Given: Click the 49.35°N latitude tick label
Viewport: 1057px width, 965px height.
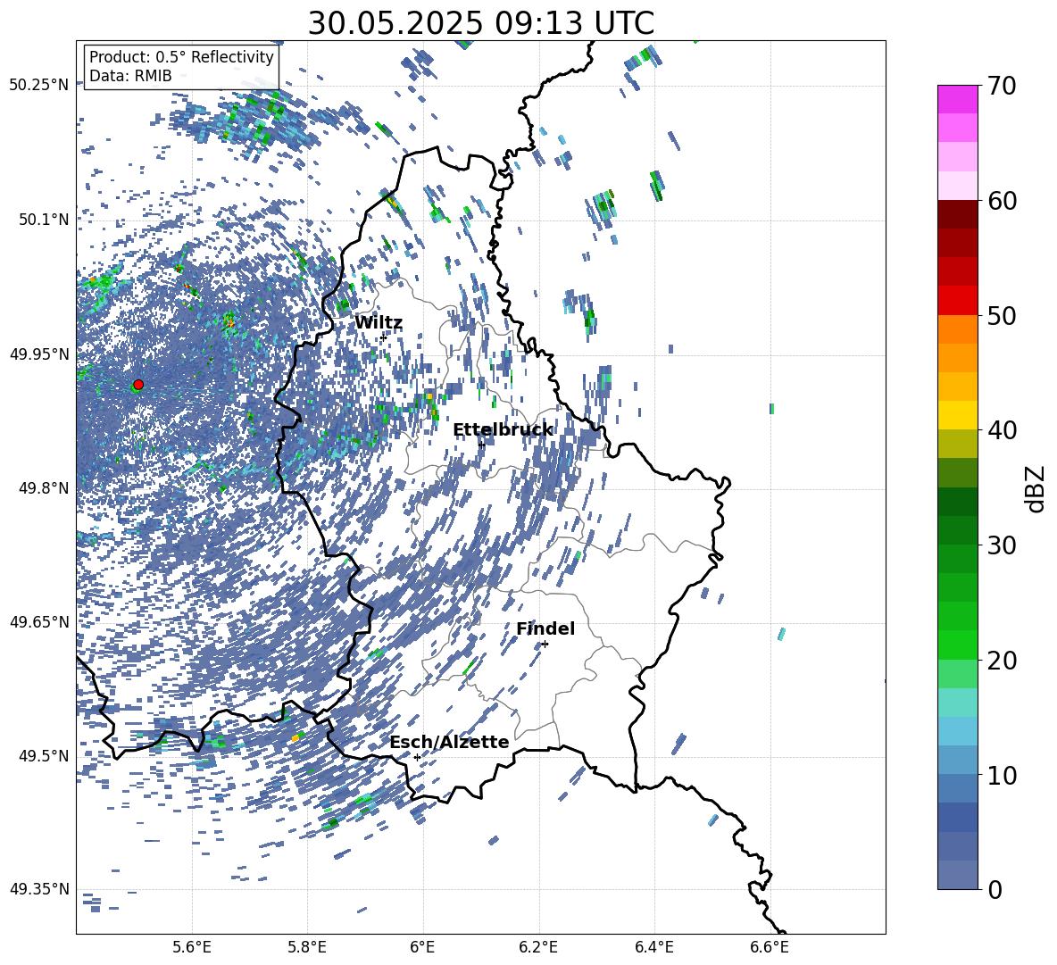Looking at the screenshot, I should pyautogui.click(x=39, y=889).
